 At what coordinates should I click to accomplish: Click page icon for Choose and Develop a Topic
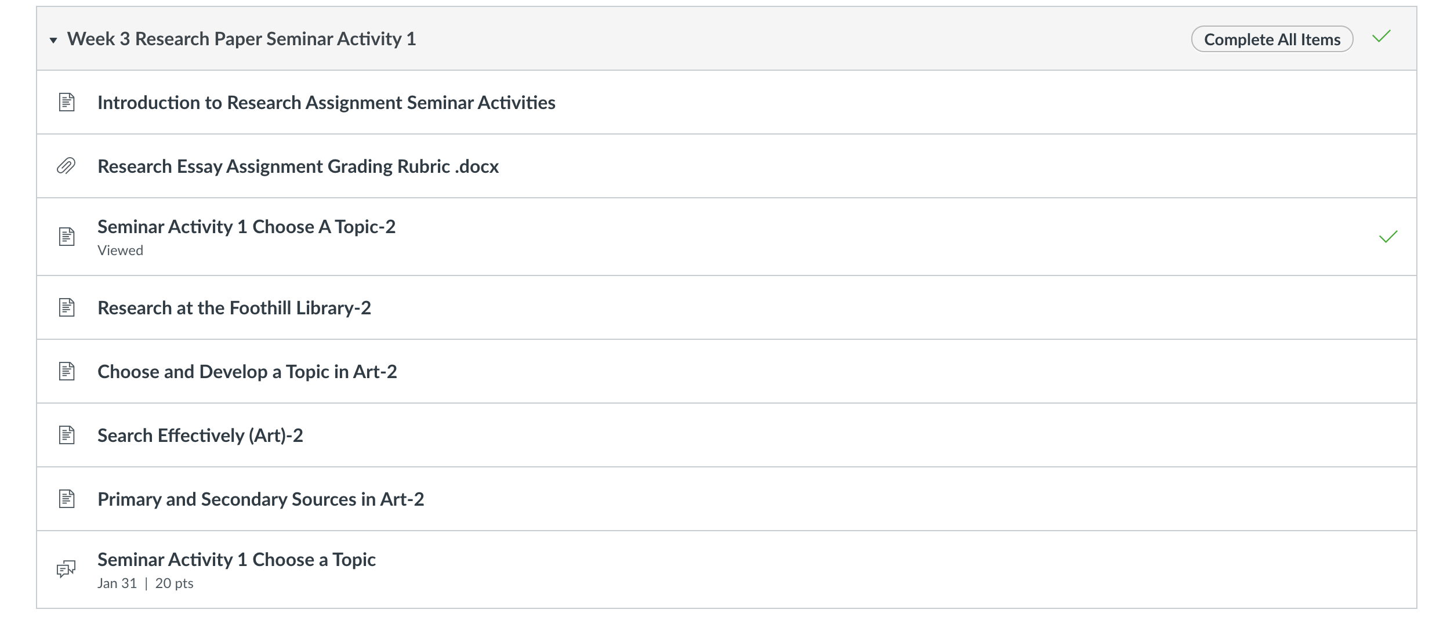coord(67,371)
